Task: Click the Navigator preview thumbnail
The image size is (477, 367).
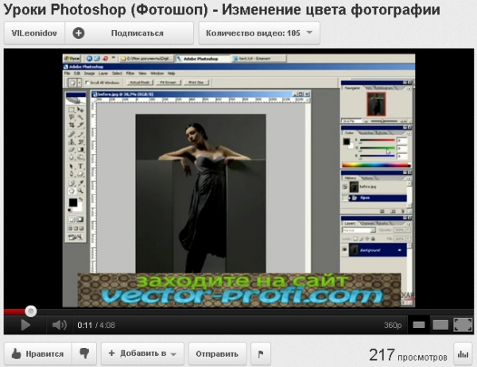Action: (376, 105)
